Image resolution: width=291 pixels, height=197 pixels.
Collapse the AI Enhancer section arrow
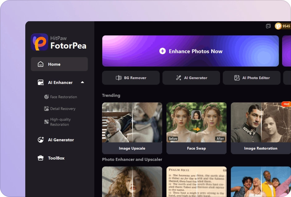pos(82,82)
